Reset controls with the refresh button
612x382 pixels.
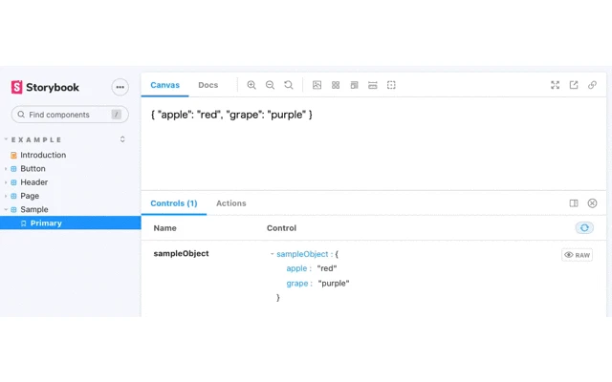(584, 228)
